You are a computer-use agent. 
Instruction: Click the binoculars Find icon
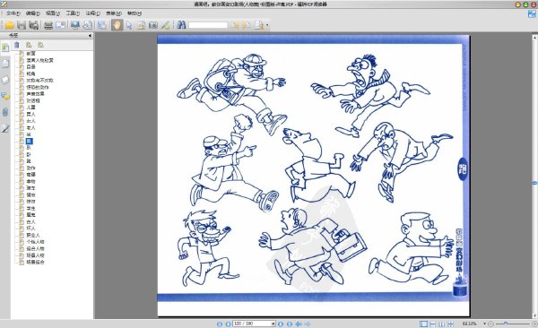pos(181,25)
